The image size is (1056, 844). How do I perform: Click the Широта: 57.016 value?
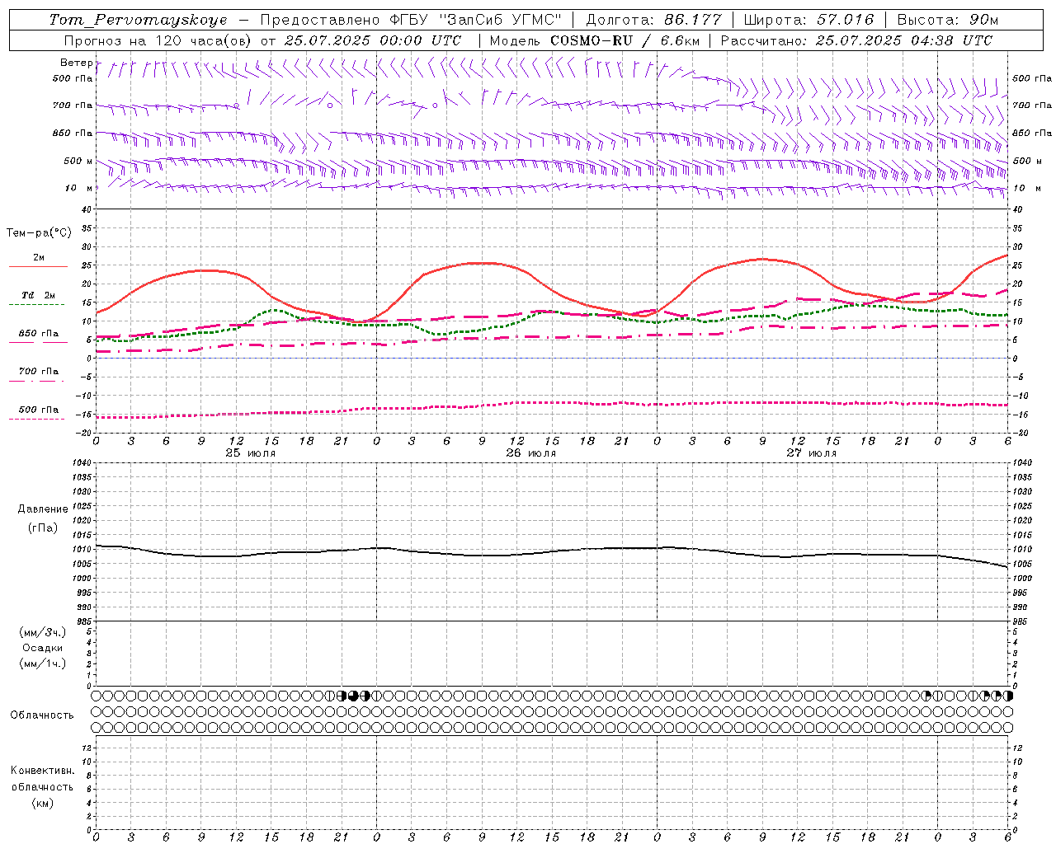point(808,19)
